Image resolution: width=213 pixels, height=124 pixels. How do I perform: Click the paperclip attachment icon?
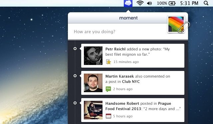tap(183, 27)
